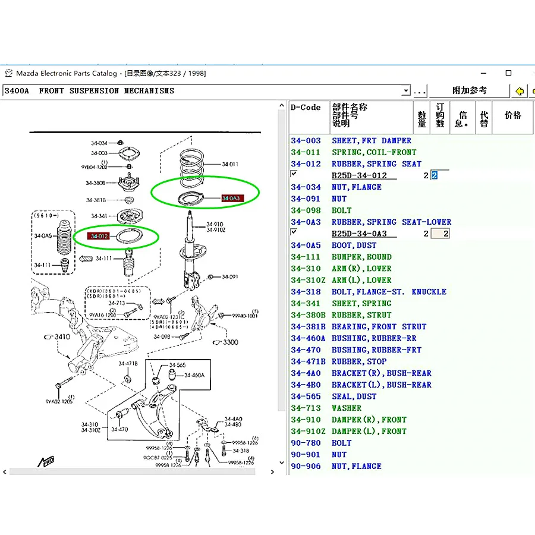Click order quantity field for B25D-34-012

tap(440, 175)
